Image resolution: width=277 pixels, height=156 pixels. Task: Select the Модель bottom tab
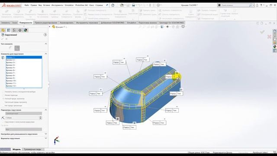pyautogui.click(x=16, y=149)
